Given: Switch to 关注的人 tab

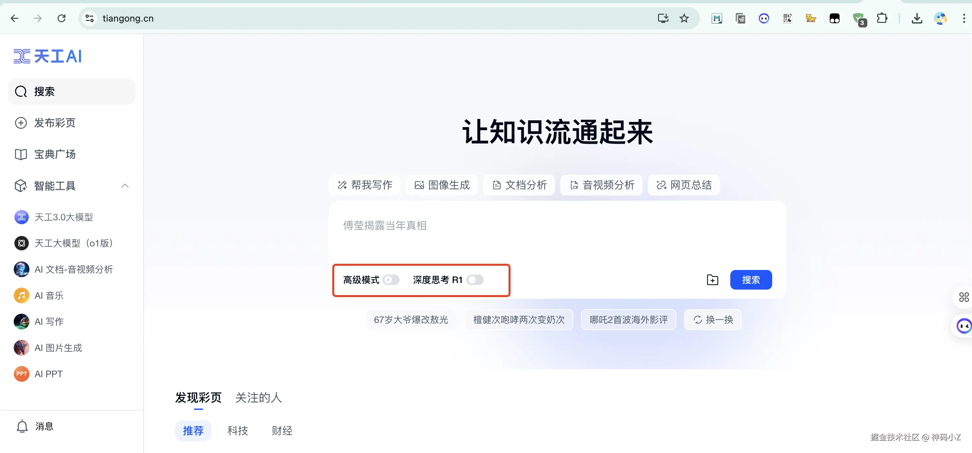Looking at the screenshot, I should [x=258, y=397].
